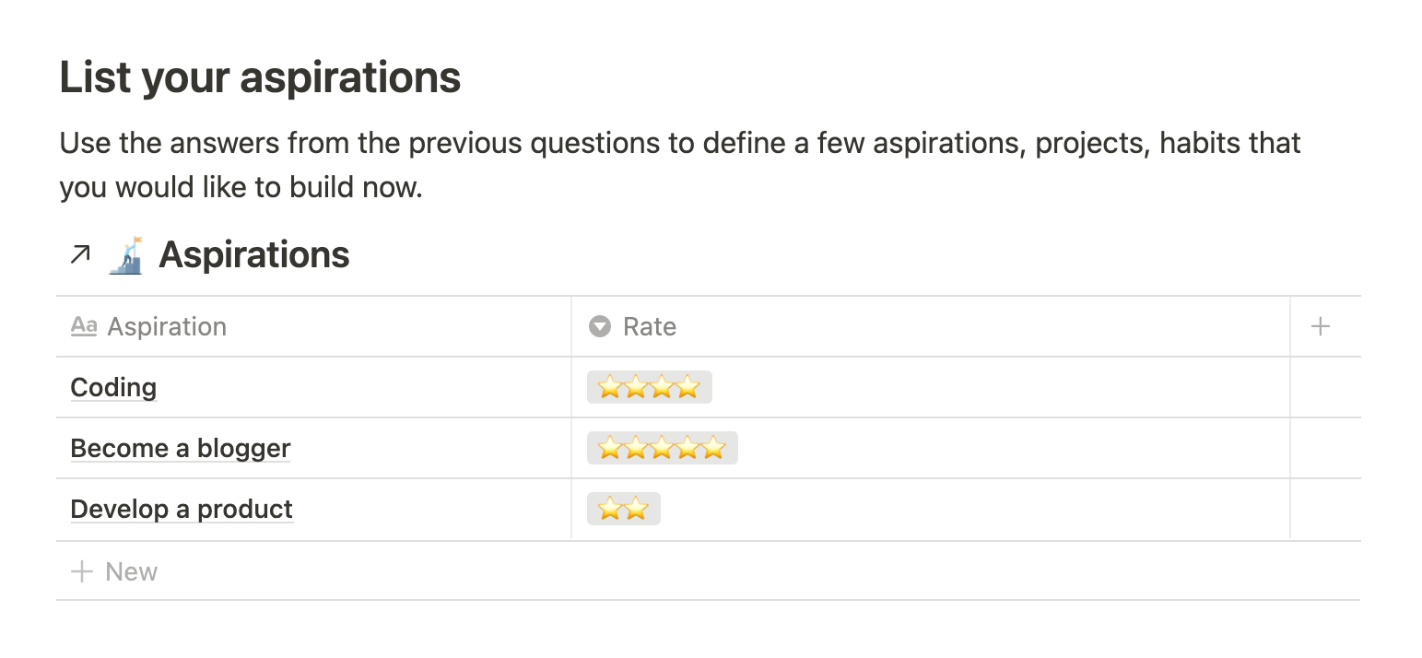Click empty Rate cell area for Develop a product
The height and width of the screenshot is (658, 1422).
975,509
